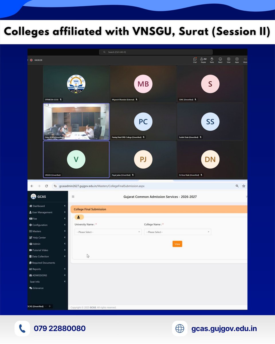Click the zoom magnifier in address bar
The height and width of the screenshot is (344, 275).
point(237,186)
